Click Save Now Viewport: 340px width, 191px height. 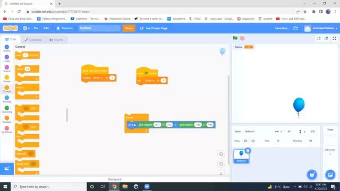281,28
